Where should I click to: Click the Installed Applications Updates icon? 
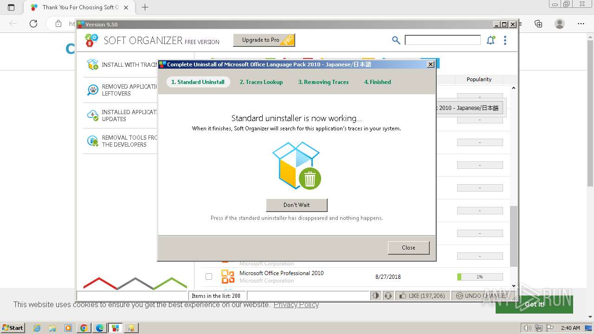pos(93,116)
